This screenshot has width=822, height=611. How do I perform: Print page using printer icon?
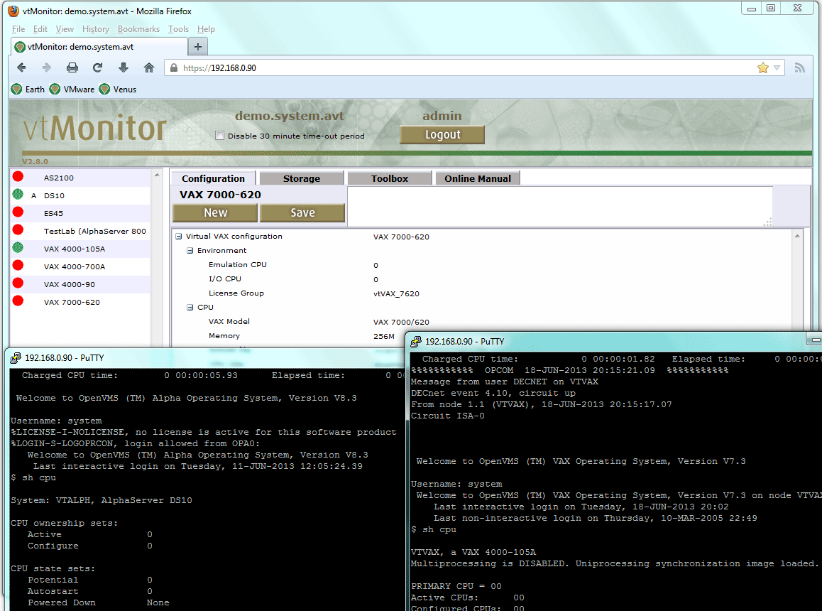click(72, 67)
